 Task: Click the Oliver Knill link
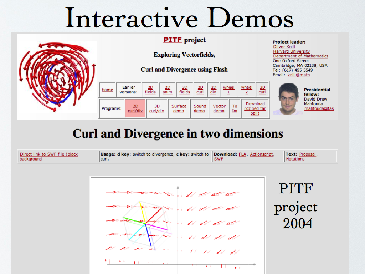[284, 47]
